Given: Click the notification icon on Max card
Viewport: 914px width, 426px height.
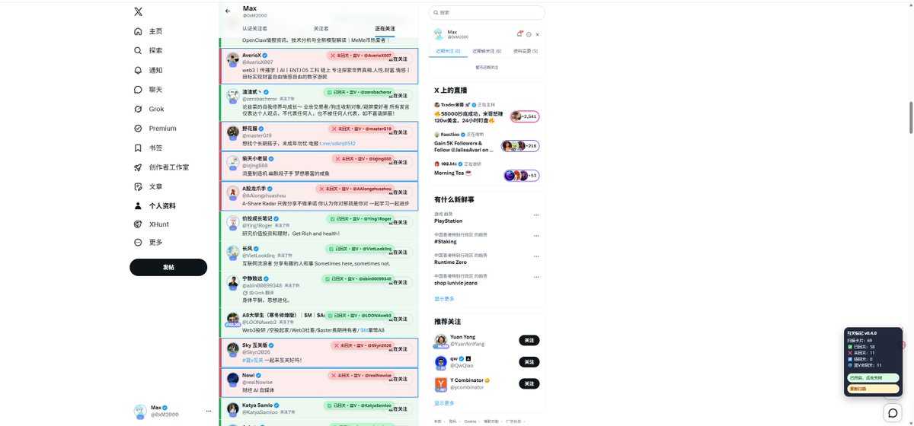Looking at the screenshot, I should click(519, 34).
